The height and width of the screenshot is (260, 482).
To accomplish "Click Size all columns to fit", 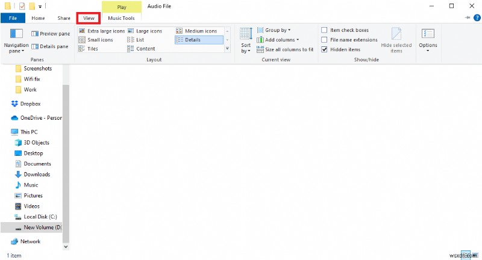I will (x=285, y=49).
